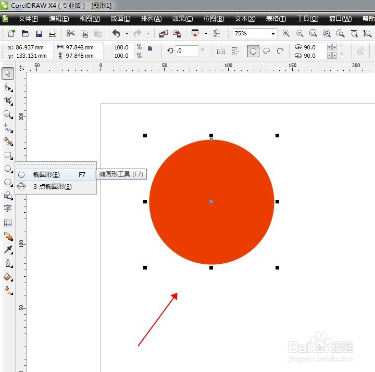Image resolution: width=375 pixels, height=372 pixels.
Task: Click the Import icon
Action: (164, 33)
